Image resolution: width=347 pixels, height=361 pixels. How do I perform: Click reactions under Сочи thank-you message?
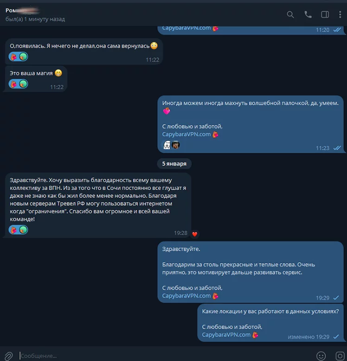pos(18,230)
